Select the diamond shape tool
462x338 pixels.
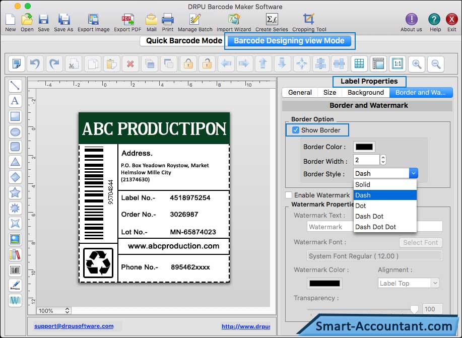(x=15, y=177)
